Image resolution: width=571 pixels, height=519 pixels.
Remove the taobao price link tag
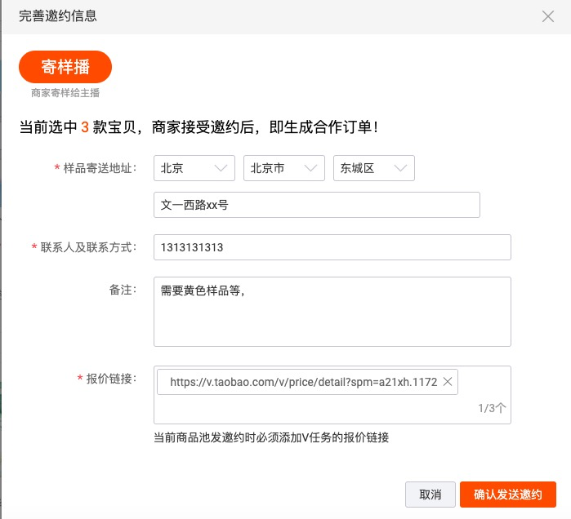coord(448,382)
